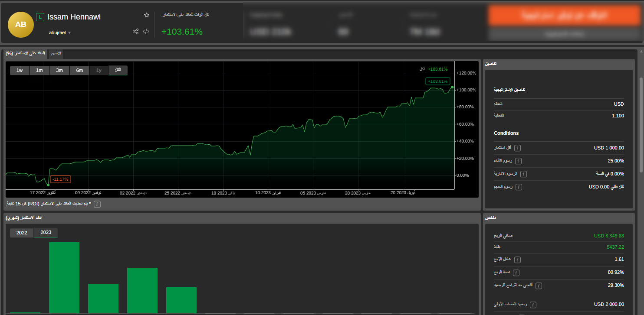
Task: Open info icon for أقصى حد لتراجع الرصيد
Action: tap(539, 286)
